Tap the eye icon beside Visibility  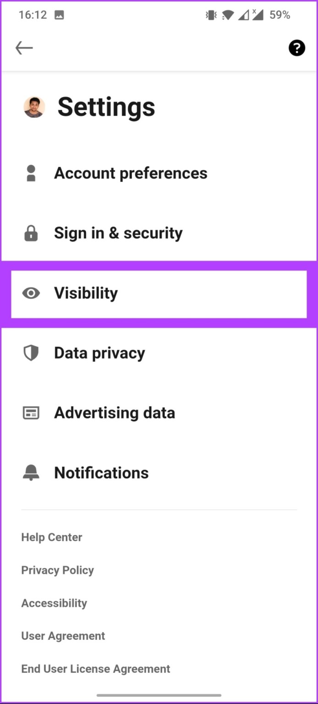31,293
